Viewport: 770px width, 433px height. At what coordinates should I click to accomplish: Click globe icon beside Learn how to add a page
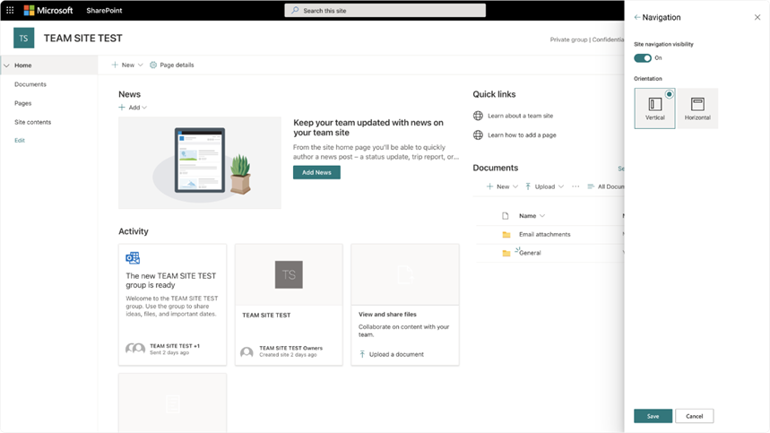point(478,135)
